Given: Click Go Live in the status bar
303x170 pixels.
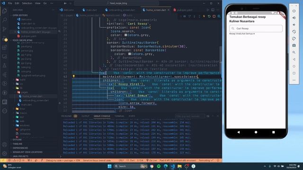Looking at the screenshot, I should [151, 161].
